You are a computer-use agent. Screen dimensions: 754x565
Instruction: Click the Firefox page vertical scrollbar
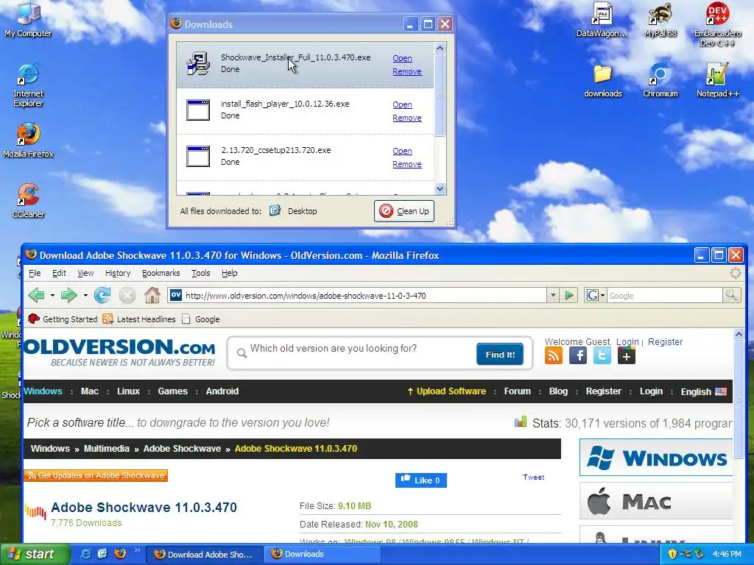(x=739, y=399)
